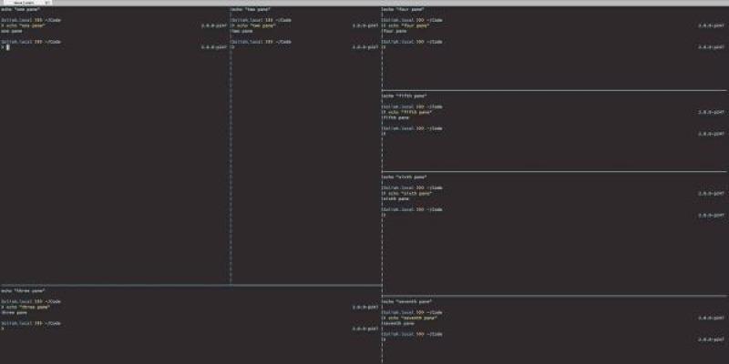Click the echo "sixth pane" title line
Viewport: 729px width, 364px height.
tap(405, 177)
